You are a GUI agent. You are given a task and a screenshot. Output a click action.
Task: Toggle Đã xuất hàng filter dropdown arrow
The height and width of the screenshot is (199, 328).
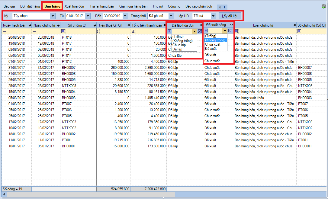[225, 30]
